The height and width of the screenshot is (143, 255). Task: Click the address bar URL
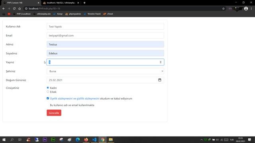[x=44, y=9]
